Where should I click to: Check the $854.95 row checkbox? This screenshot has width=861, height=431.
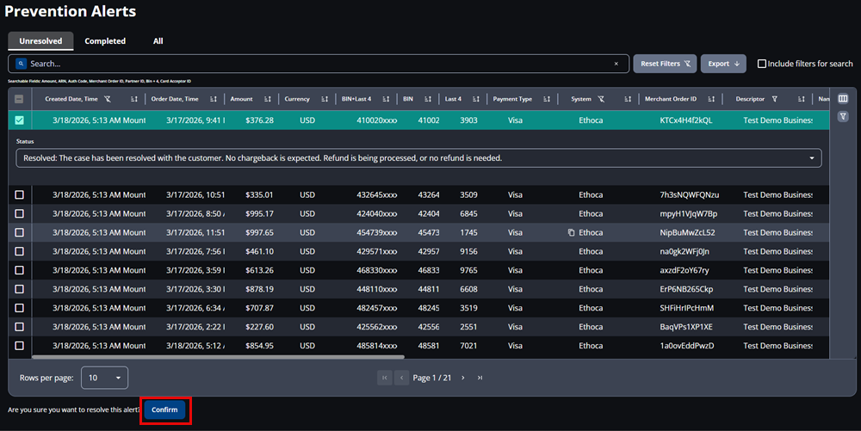pos(19,346)
